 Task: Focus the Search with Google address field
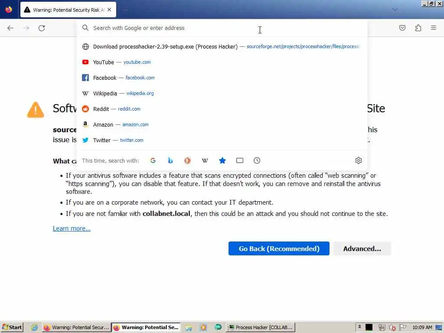[222, 28]
